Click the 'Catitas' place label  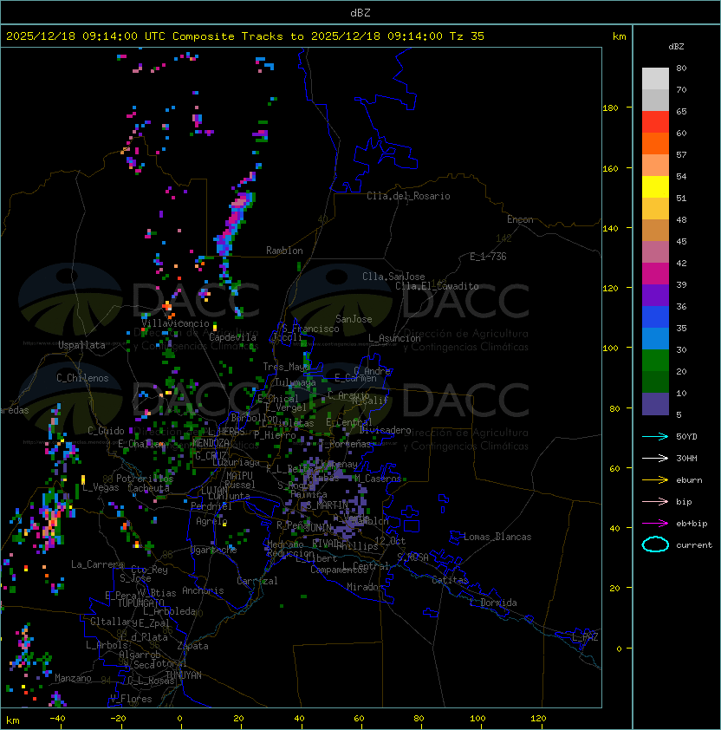click(450, 580)
